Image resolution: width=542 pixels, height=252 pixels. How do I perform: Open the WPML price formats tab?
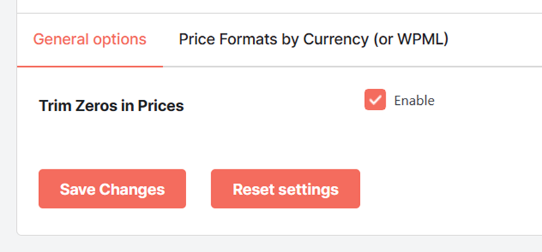[x=313, y=40]
